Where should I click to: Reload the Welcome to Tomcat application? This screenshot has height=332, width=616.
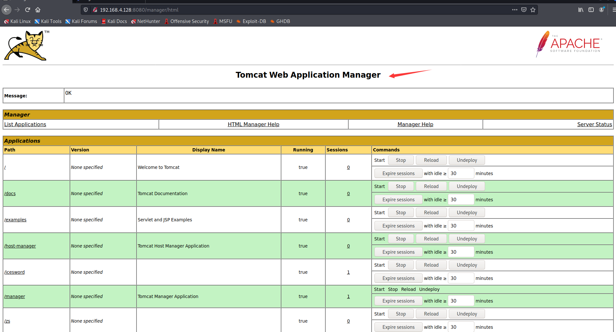[431, 160]
